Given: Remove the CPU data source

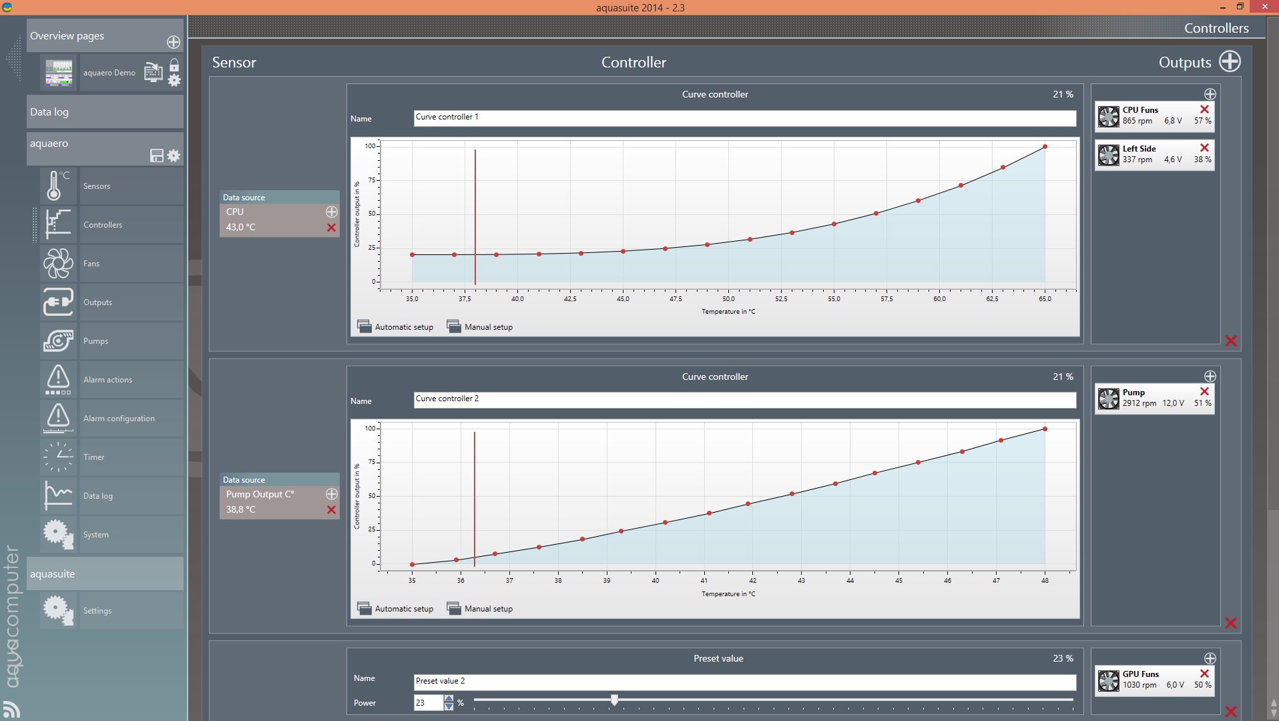Looking at the screenshot, I should click(331, 228).
